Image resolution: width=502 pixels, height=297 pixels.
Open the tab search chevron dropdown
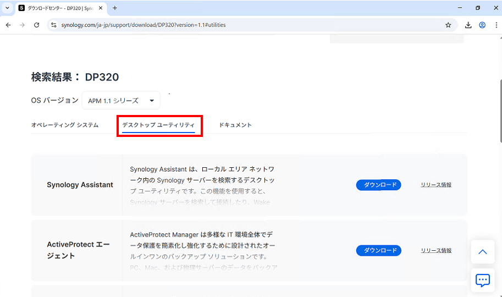(8, 8)
